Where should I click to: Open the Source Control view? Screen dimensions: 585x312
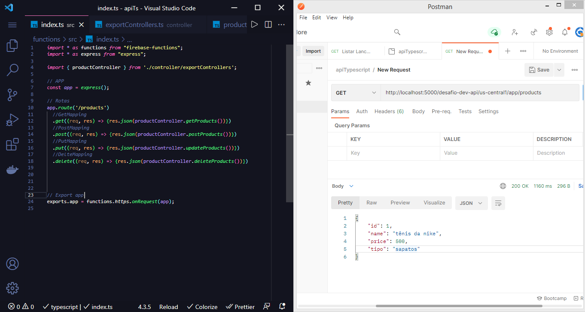point(12,95)
